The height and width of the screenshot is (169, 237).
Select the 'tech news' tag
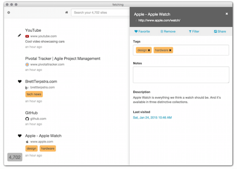tap(34, 94)
